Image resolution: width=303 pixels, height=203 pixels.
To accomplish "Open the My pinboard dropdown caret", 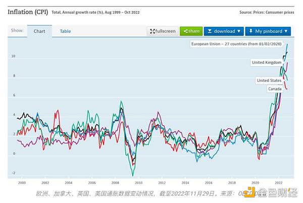I will [x=287, y=31].
